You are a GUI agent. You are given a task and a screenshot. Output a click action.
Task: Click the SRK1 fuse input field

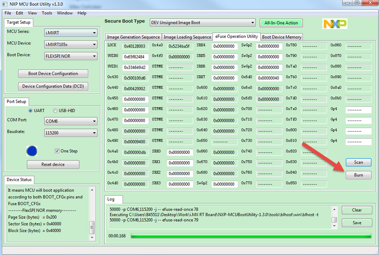[x=180, y=163]
